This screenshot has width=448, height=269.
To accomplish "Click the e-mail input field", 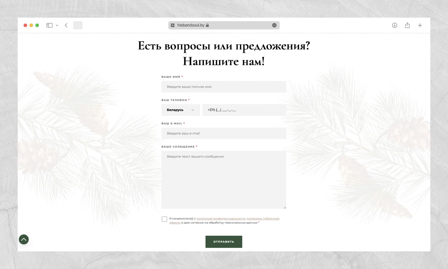I will [224, 133].
